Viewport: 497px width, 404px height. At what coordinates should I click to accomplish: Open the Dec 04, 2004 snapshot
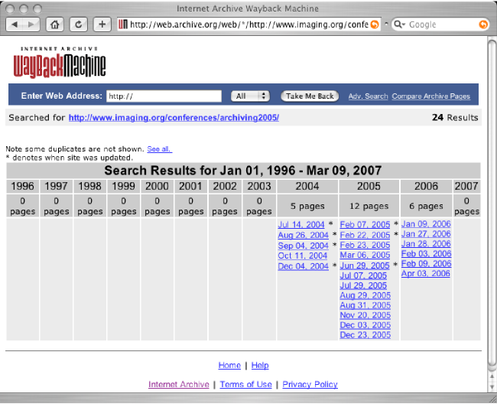[303, 266]
